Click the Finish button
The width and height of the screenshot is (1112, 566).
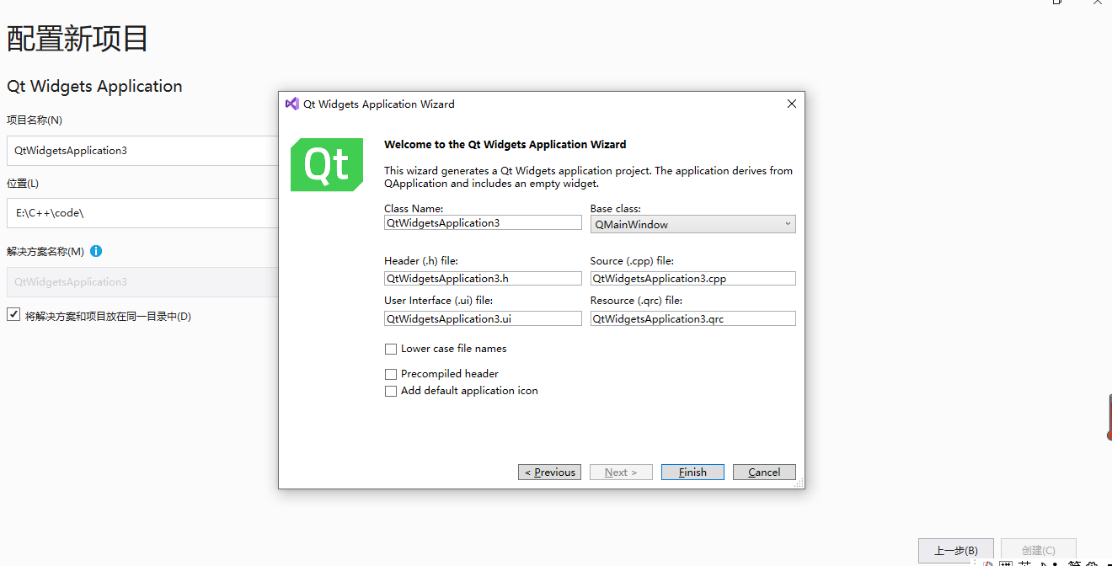[x=692, y=472]
